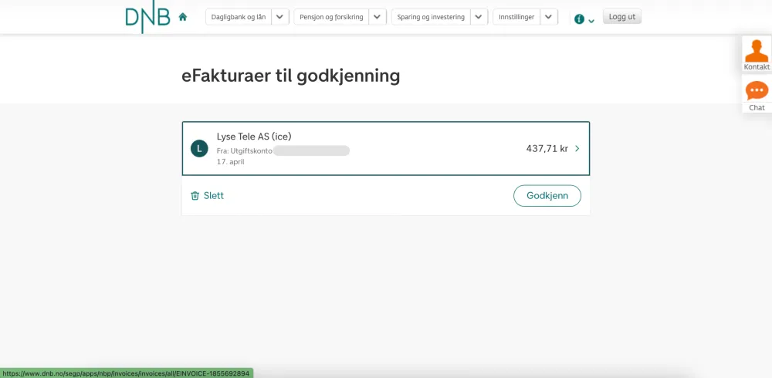Expand the small chevron next to info icon
Screen dimensions: 772x378
591,21
